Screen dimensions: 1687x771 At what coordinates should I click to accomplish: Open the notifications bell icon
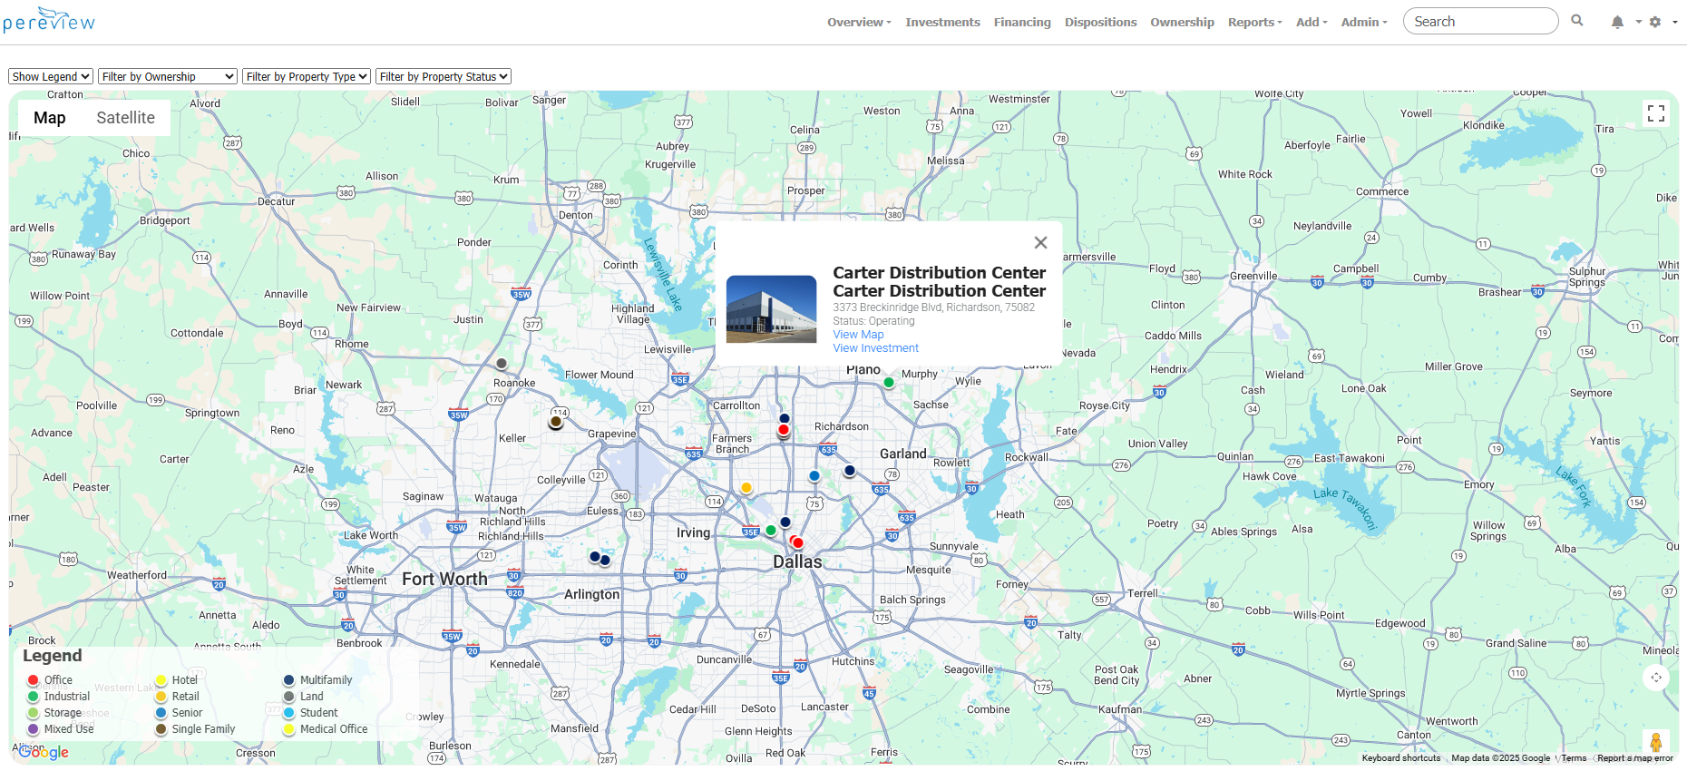1617,22
